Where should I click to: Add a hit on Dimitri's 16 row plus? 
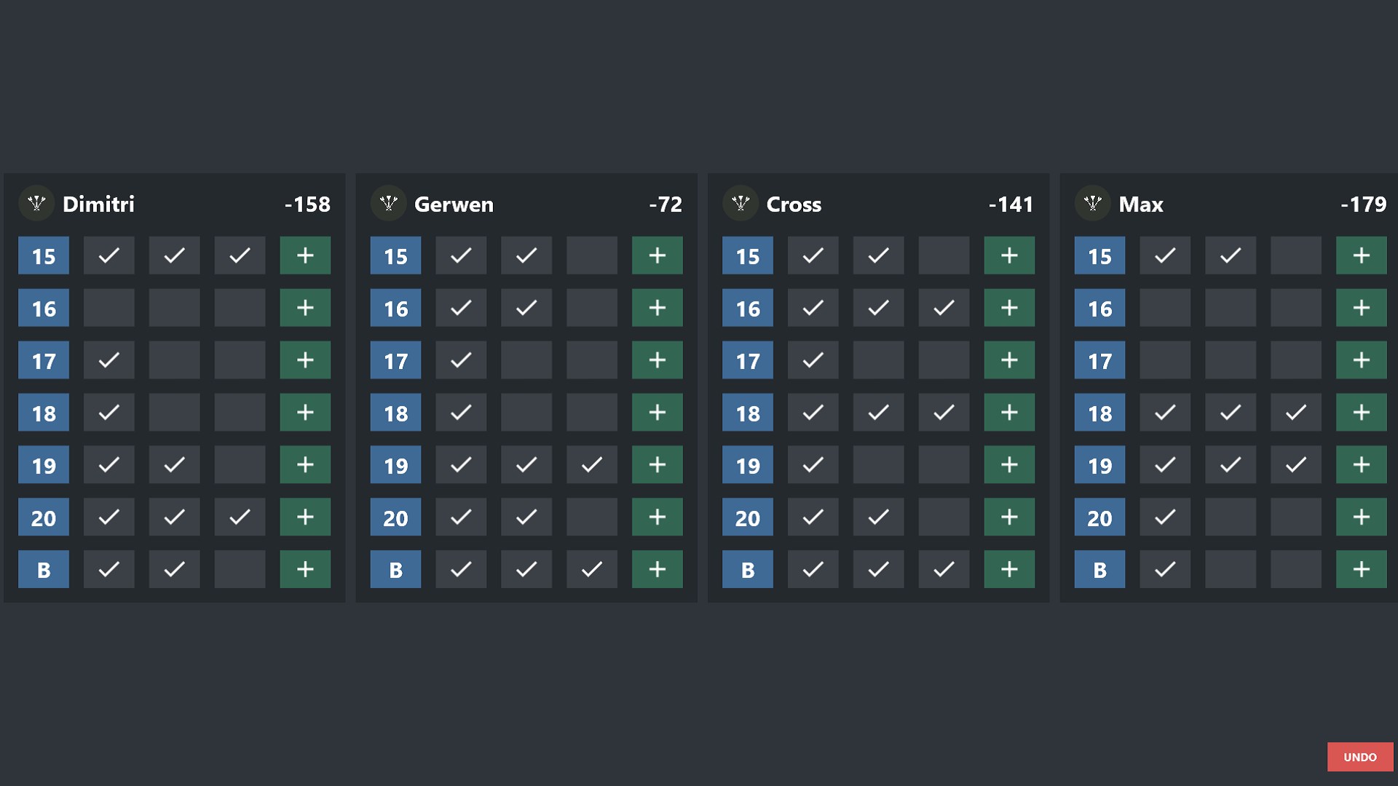click(305, 308)
